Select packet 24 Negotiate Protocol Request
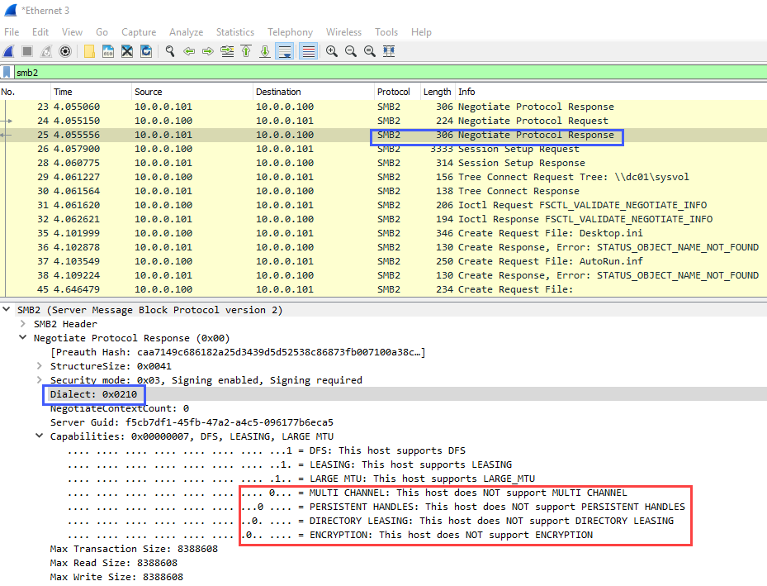 [383, 121]
